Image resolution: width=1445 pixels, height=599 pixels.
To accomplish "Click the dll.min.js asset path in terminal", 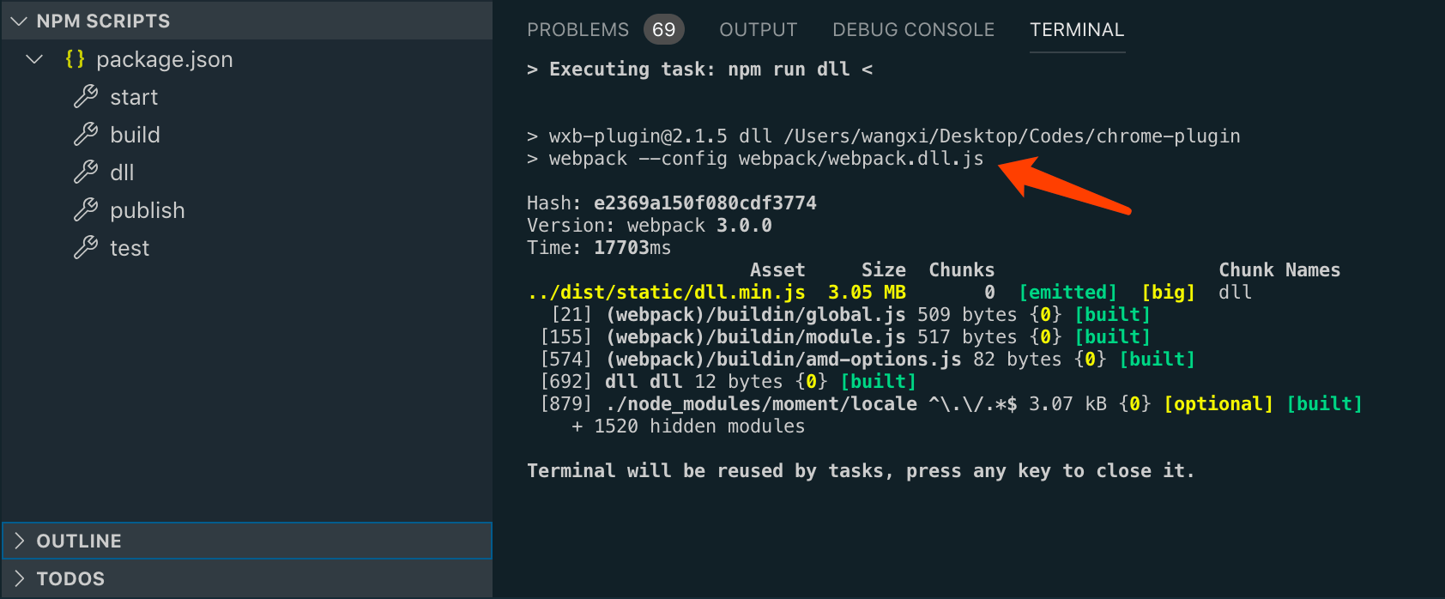I will click(667, 293).
